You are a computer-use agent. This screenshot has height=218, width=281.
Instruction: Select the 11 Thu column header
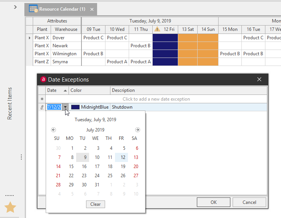pos(141,29)
